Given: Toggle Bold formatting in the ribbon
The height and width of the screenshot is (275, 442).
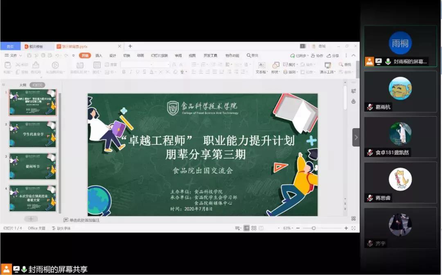Looking at the screenshot, I should [x=124, y=72].
